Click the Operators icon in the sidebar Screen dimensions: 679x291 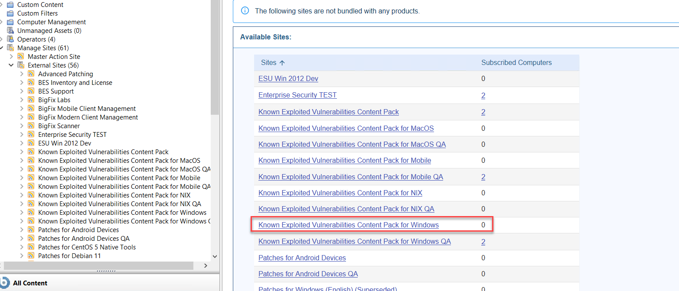(10, 39)
